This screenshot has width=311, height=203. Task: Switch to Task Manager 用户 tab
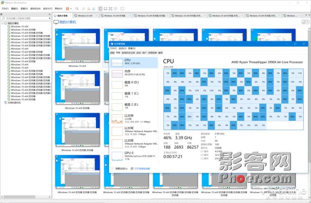pos(144,53)
